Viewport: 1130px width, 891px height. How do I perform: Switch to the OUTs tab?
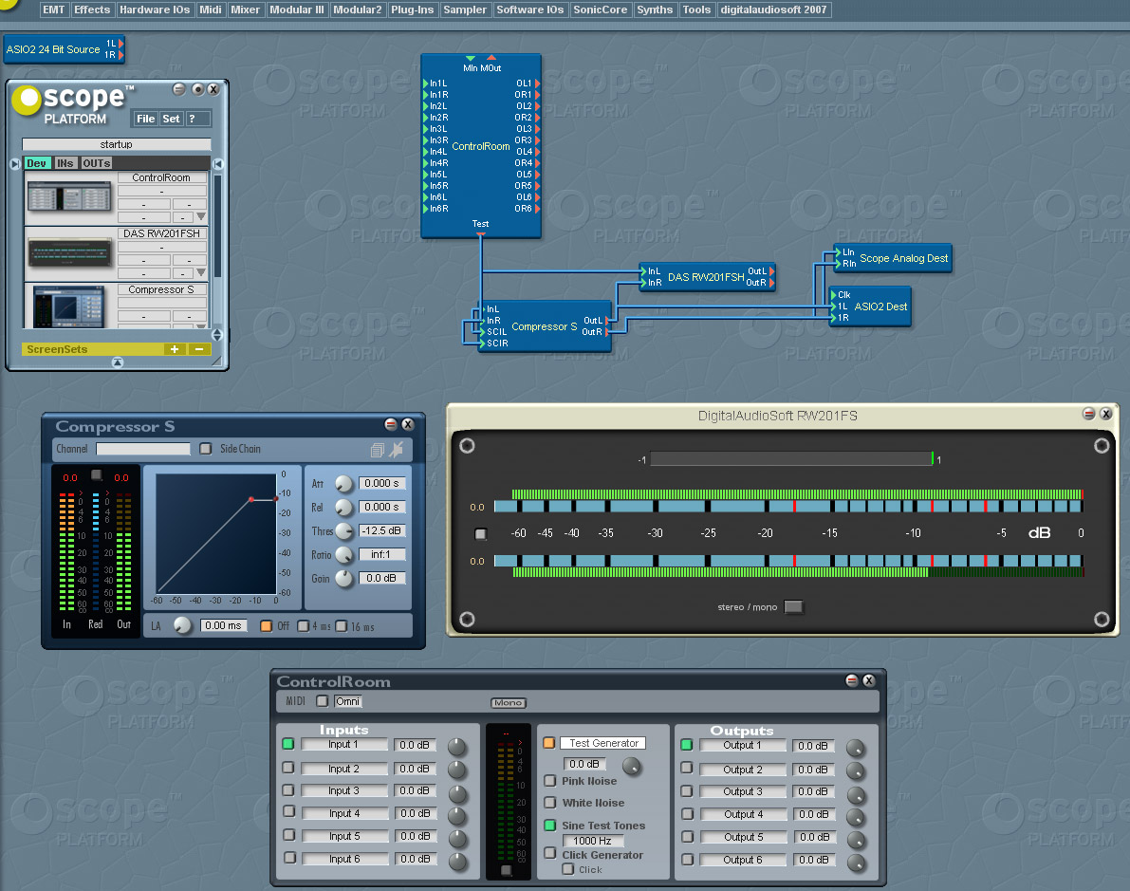click(x=97, y=163)
